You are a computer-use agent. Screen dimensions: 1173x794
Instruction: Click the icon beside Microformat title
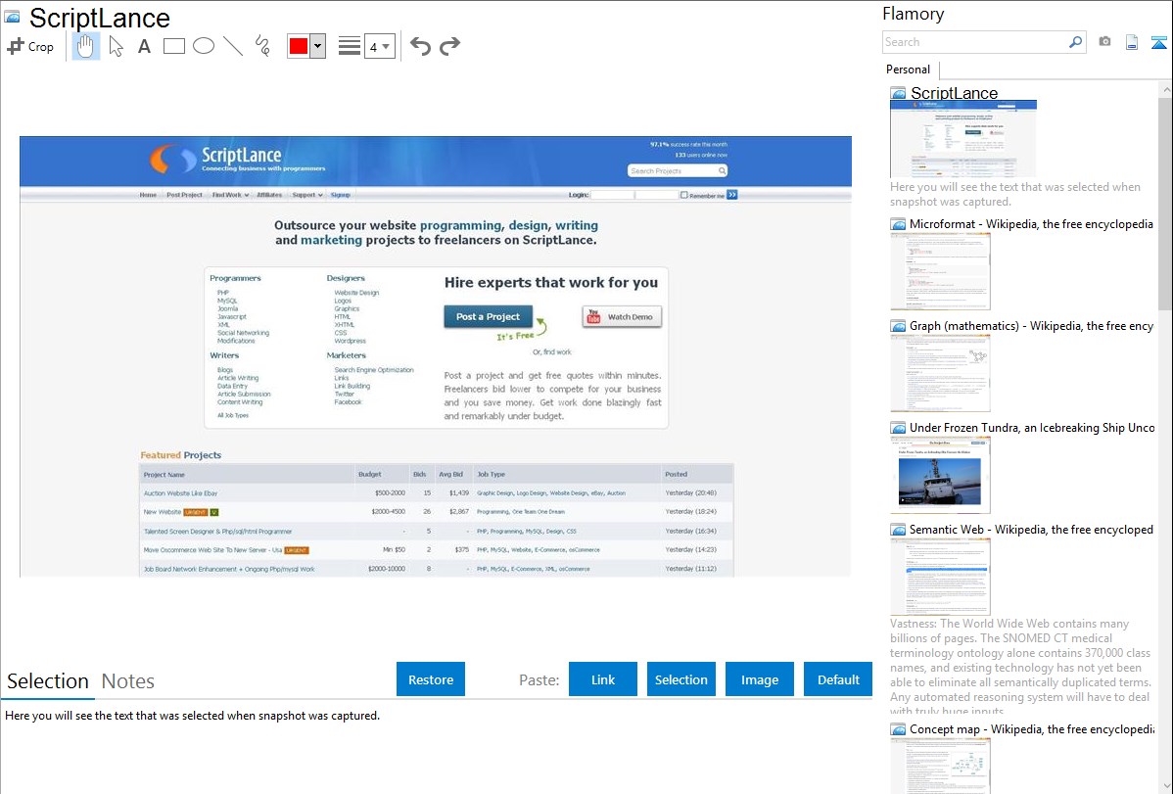[898, 224]
